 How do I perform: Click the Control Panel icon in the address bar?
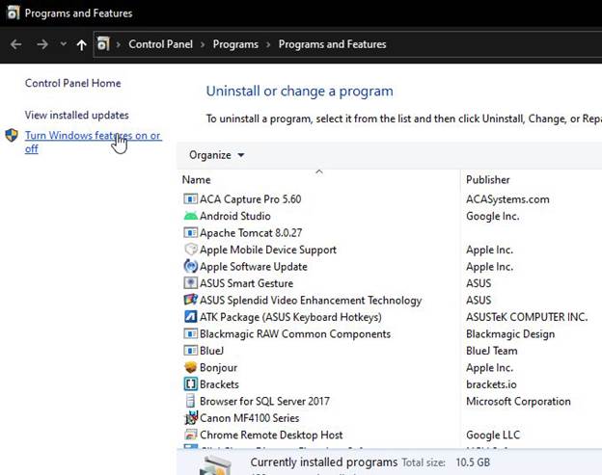103,43
